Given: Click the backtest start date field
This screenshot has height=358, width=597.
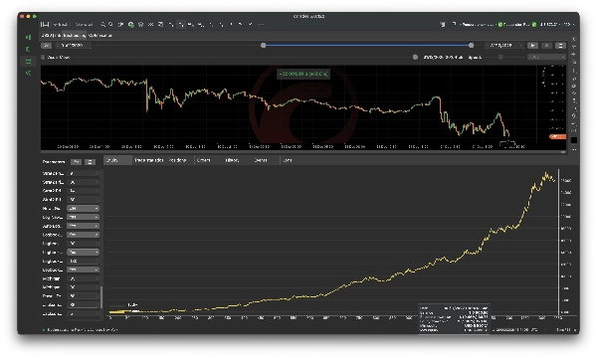Looking at the screenshot, I should tap(73, 46).
